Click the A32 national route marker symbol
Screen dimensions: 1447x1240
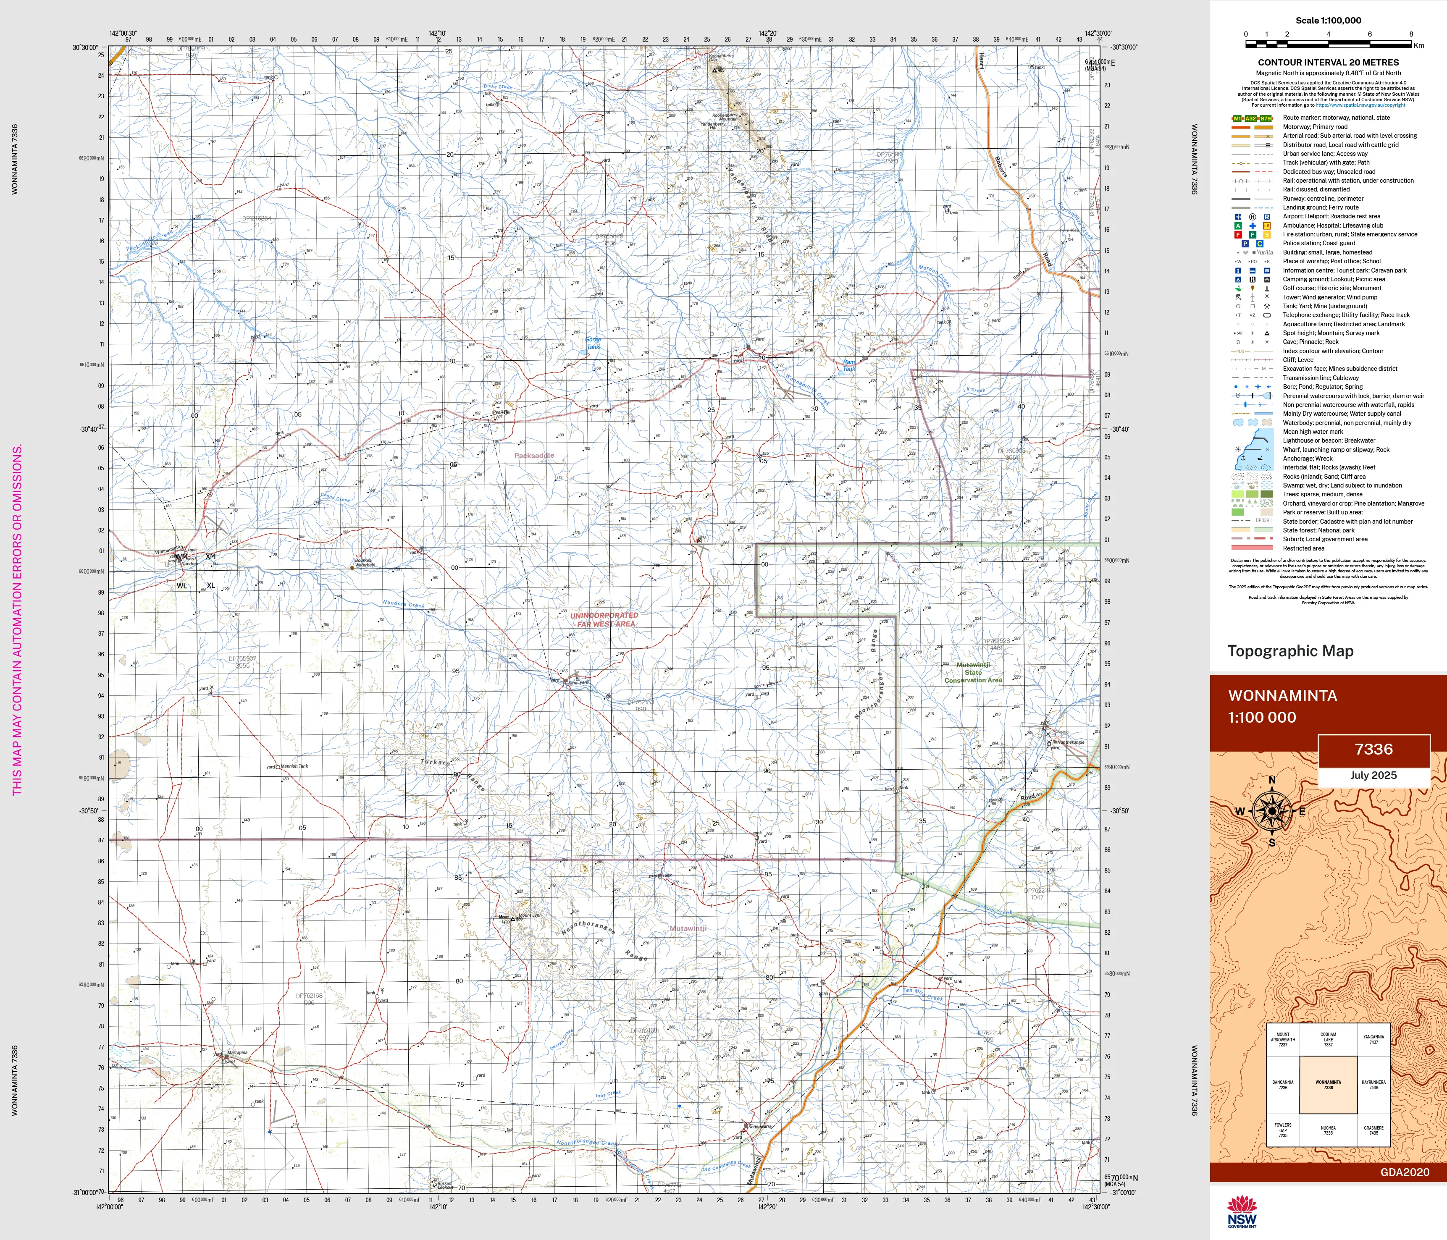[1251, 119]
